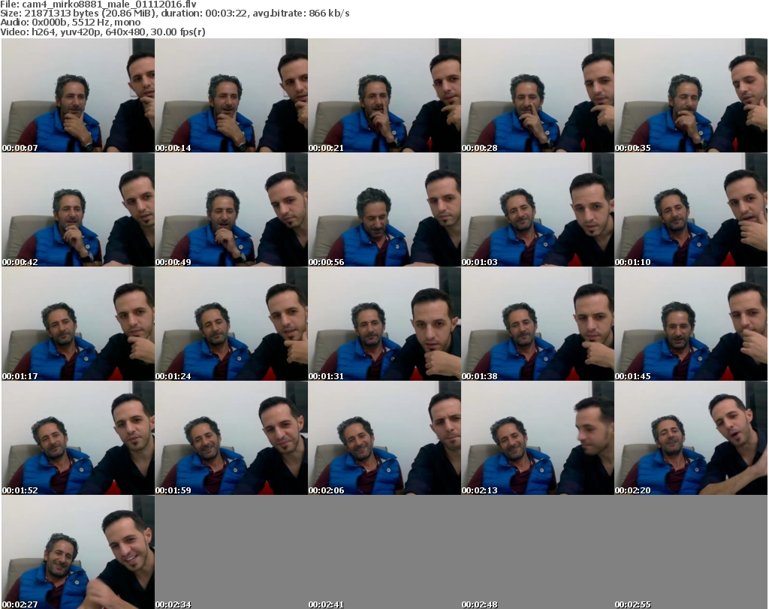Click the 00:02:55 timestamp label
Image resolution: width=769 pixels, height=609 pixels.
click(632, 604)
